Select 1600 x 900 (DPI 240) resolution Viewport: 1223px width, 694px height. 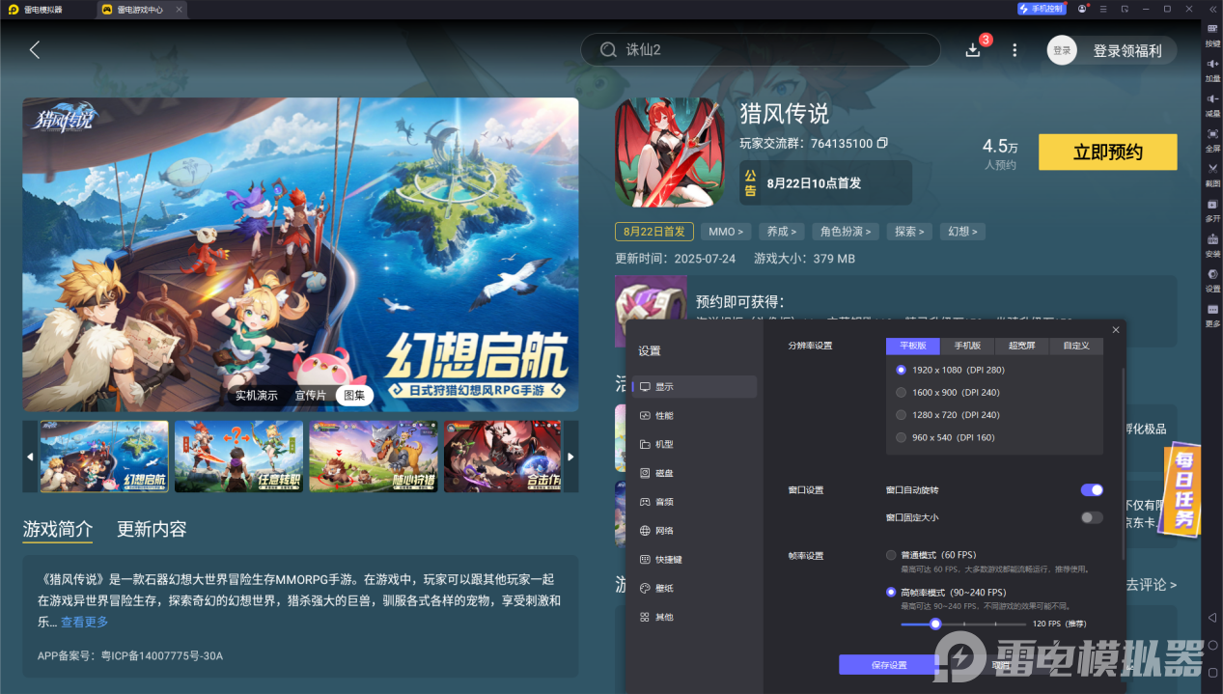[947, 393]
